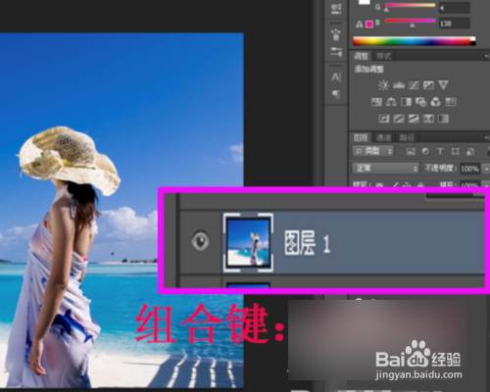Screen dimensions: 490x392
Task: Add a Black & White adjustment
Action: coord(406,102)
